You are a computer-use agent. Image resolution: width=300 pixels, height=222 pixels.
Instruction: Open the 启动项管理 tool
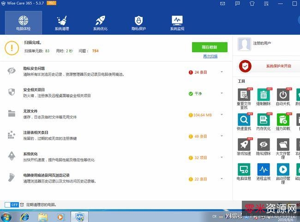(283, 173)
